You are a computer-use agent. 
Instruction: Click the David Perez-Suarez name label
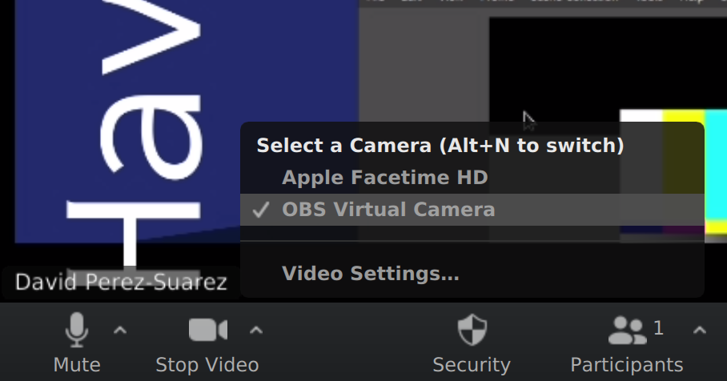121,282
